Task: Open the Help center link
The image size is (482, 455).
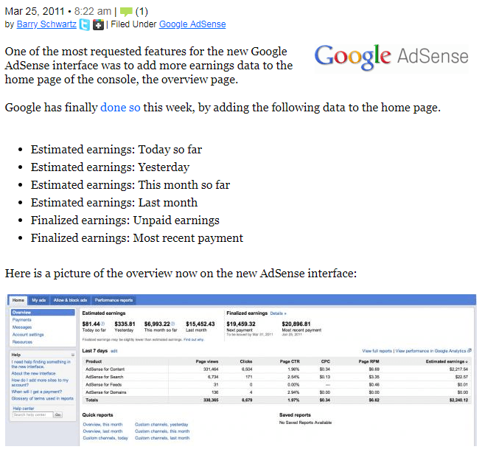Action: 24,409
